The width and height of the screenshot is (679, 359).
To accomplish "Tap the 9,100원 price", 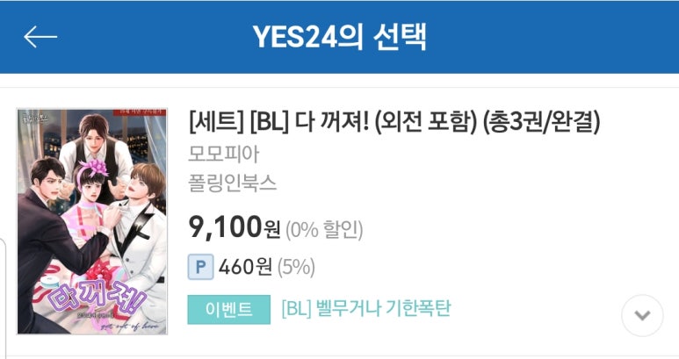I will [x=235, y=228].
